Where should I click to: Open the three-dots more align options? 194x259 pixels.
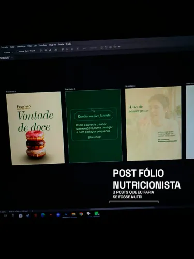pyautogui.click(x=85, y=48)
